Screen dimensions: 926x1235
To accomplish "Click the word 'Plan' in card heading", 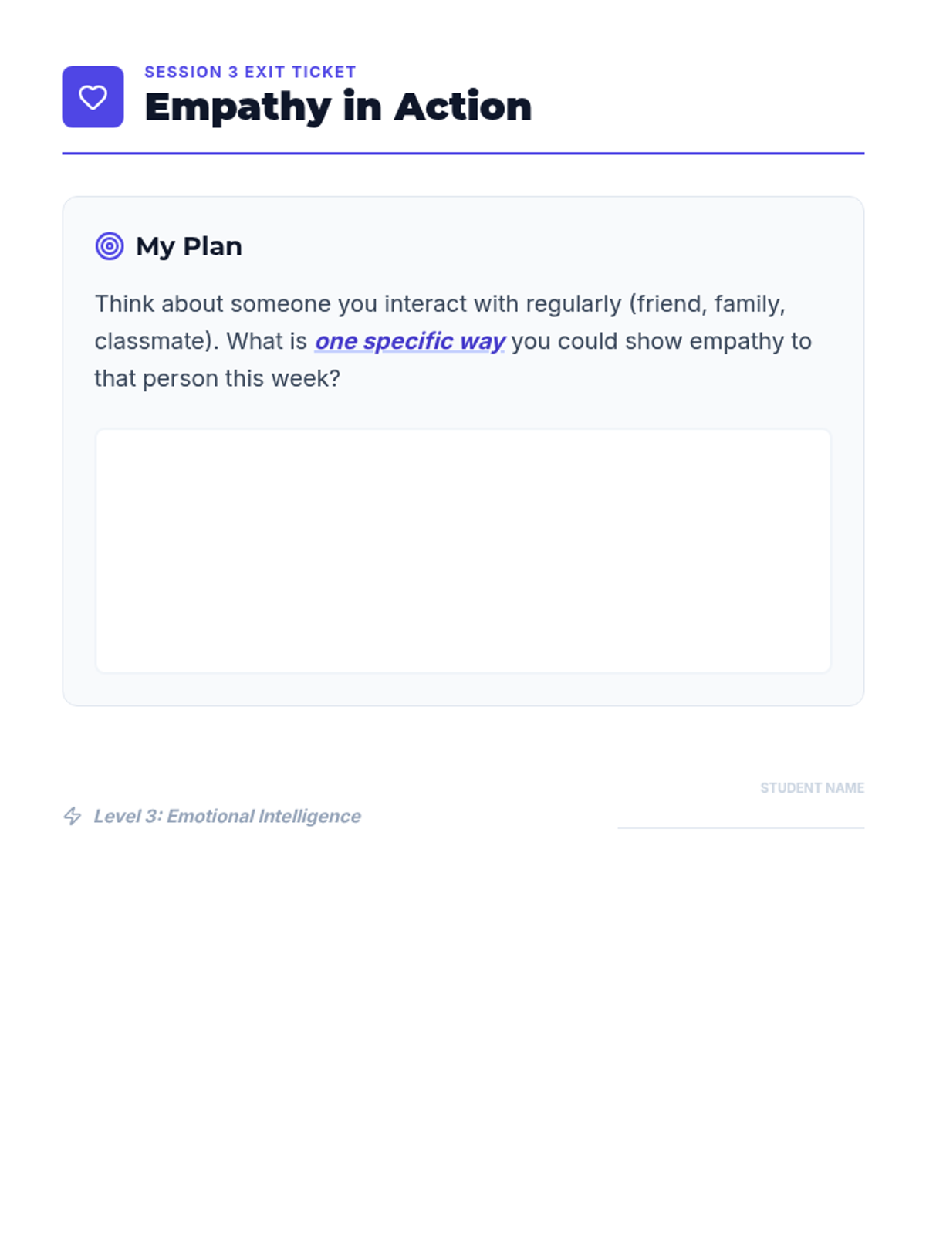I will tap(212, 246).
